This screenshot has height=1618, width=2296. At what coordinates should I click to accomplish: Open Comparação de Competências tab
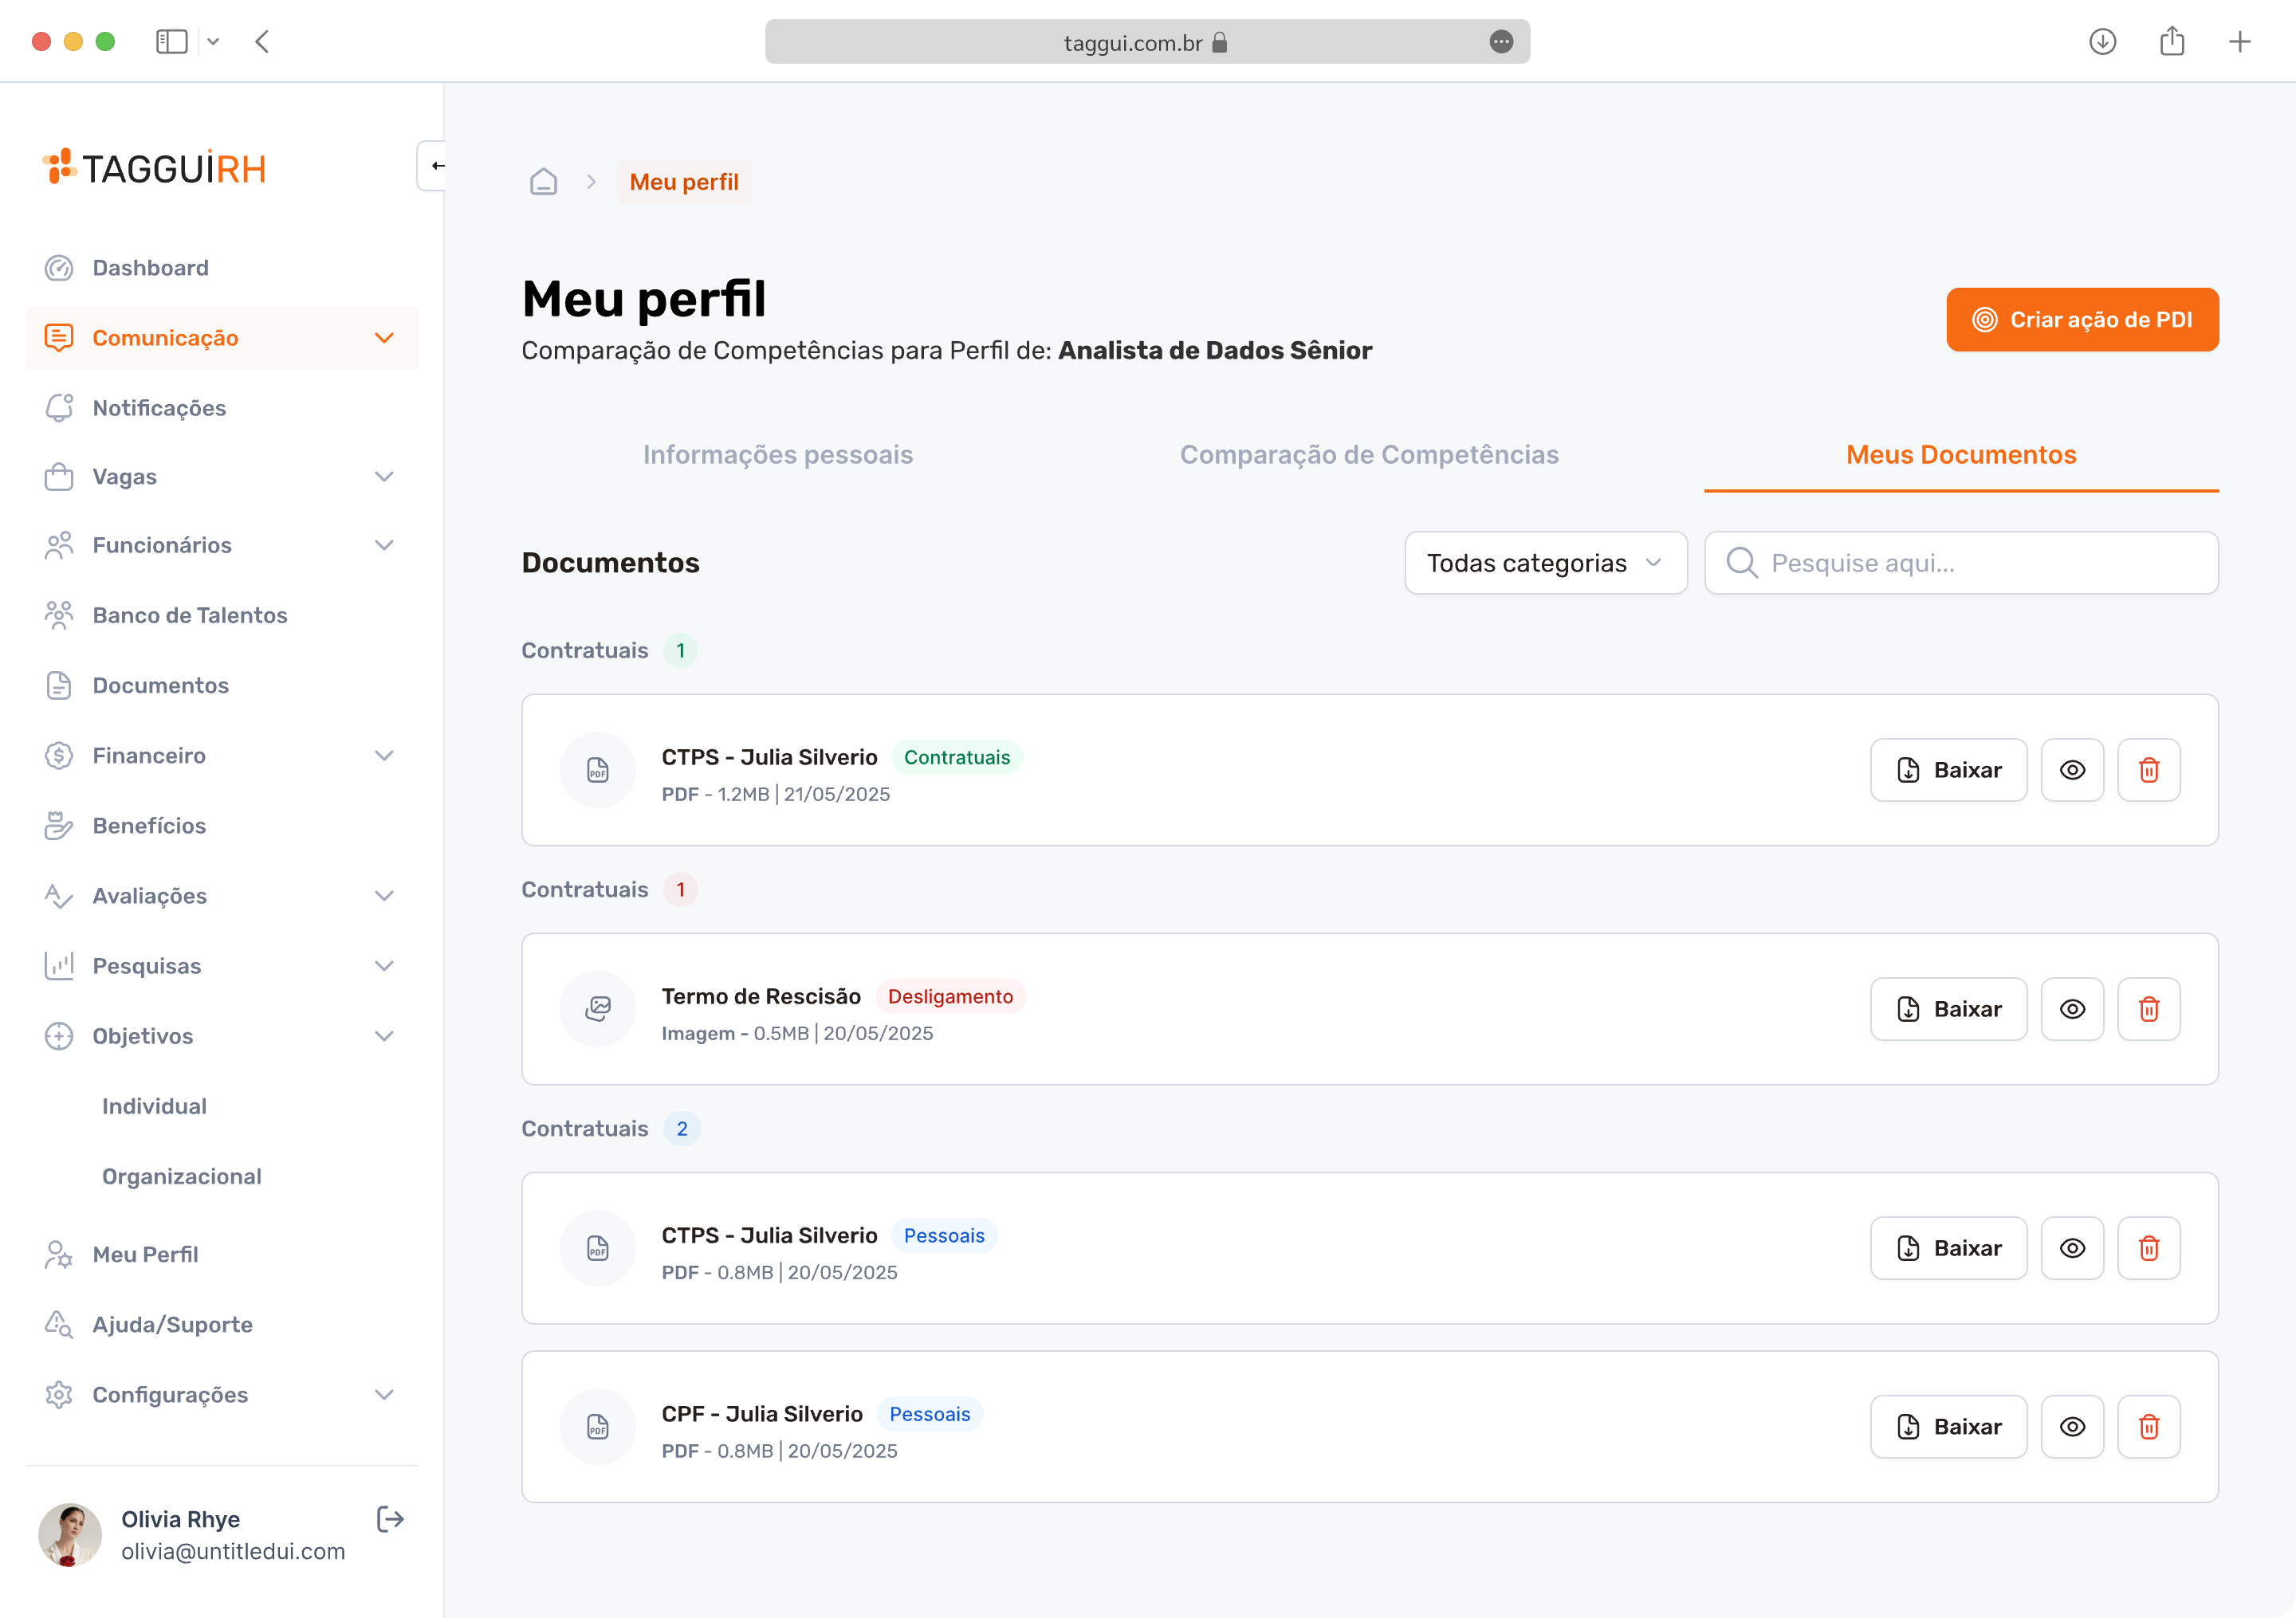(x=1369, y=455)
